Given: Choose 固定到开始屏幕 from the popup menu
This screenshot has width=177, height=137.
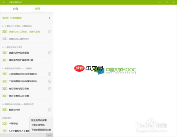Looking at the screenshot, I should pyautogui.click(x=39, y=120).
